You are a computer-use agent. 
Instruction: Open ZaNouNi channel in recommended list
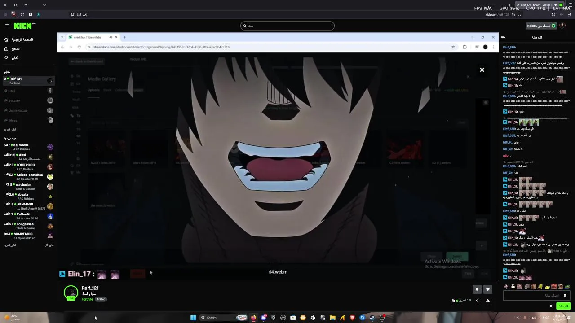coord(28,216)
